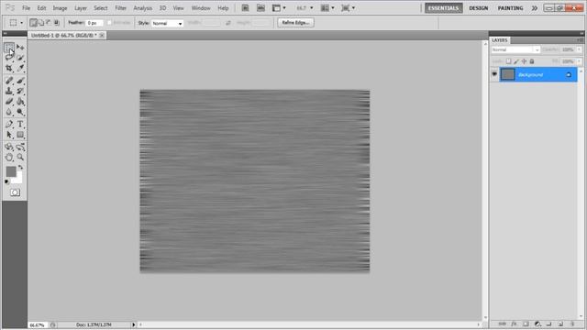This screenshot has width=587, height=330.
Task: Select the History Brush tool
Action: click(20, 91)
